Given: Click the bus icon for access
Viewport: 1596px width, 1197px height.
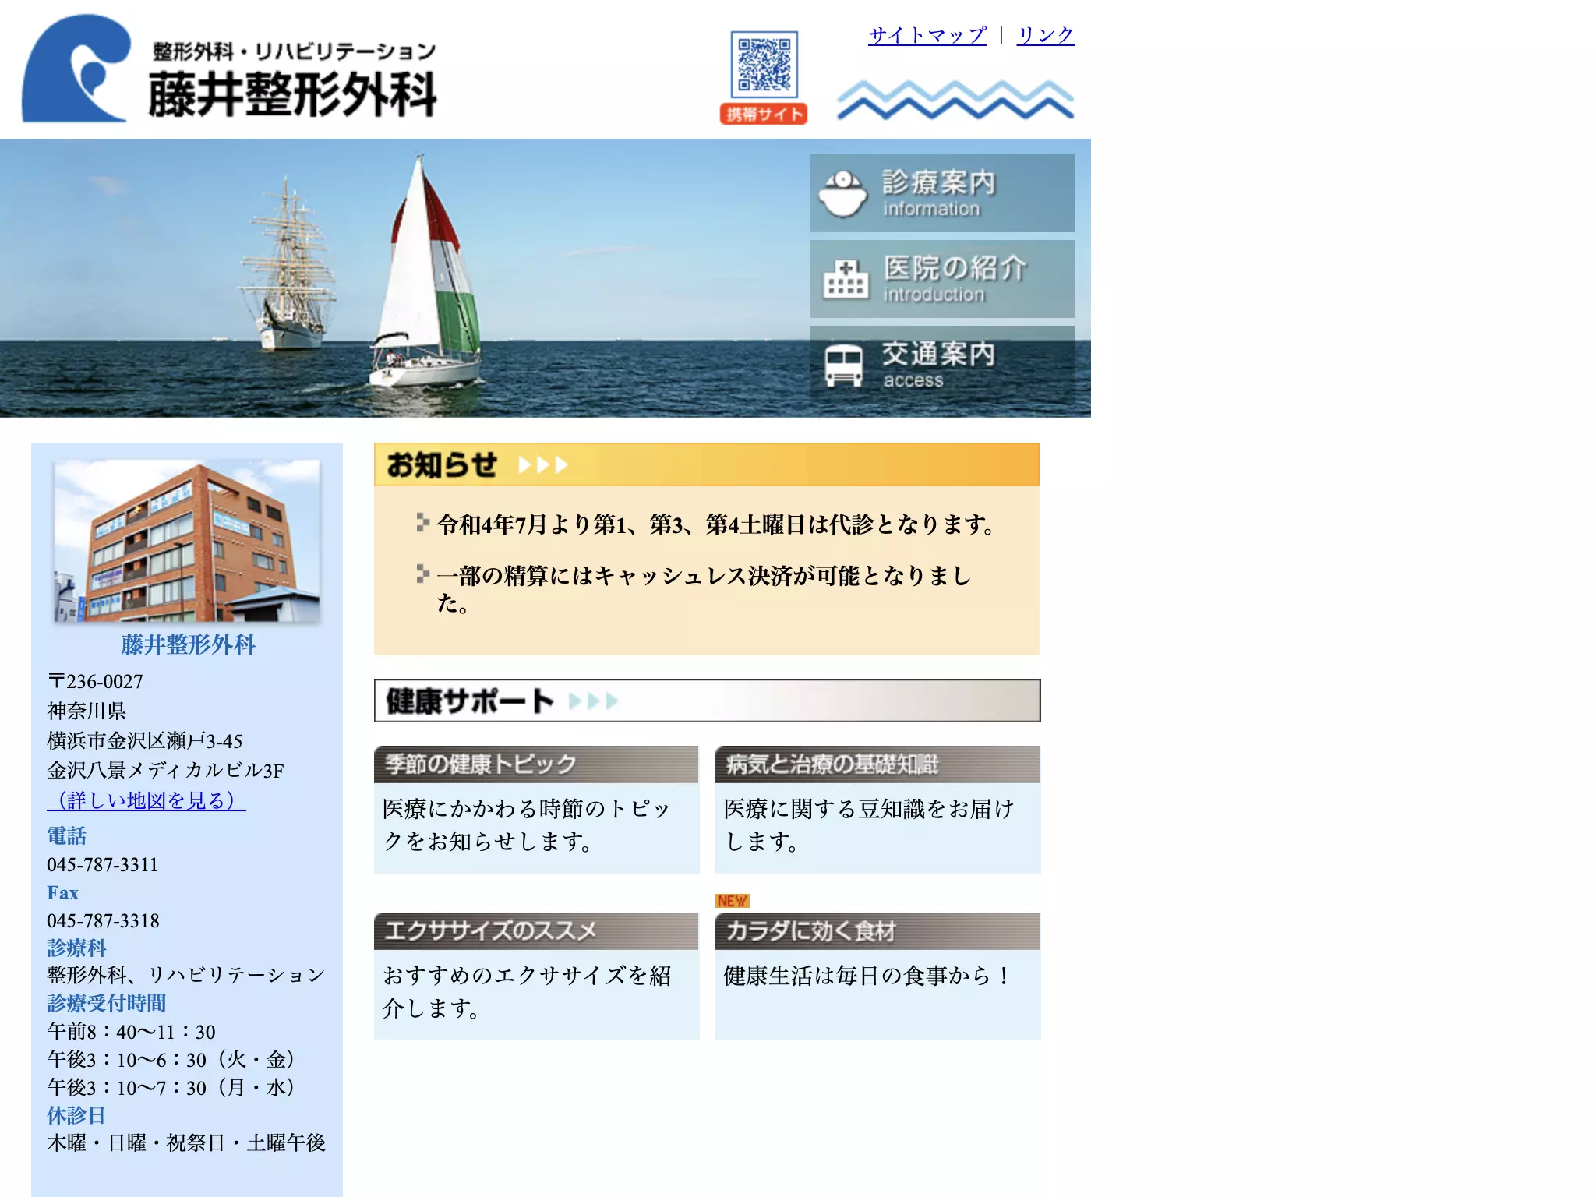Looking at the screenshot, I should click(843, 365).
